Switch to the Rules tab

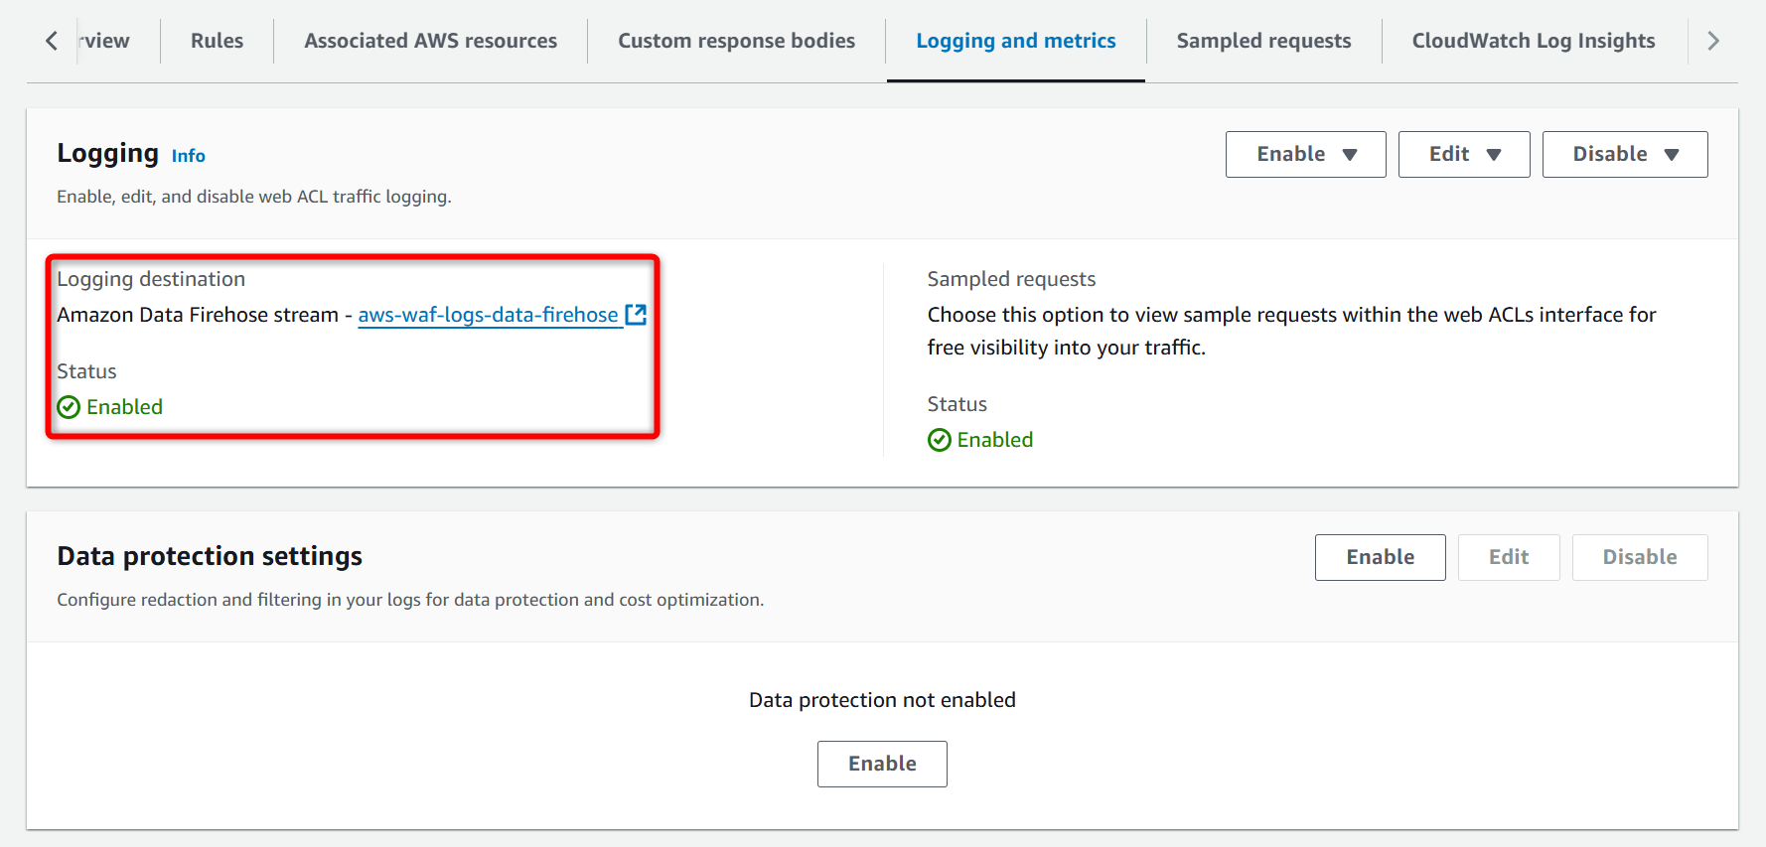pos(217,41)
